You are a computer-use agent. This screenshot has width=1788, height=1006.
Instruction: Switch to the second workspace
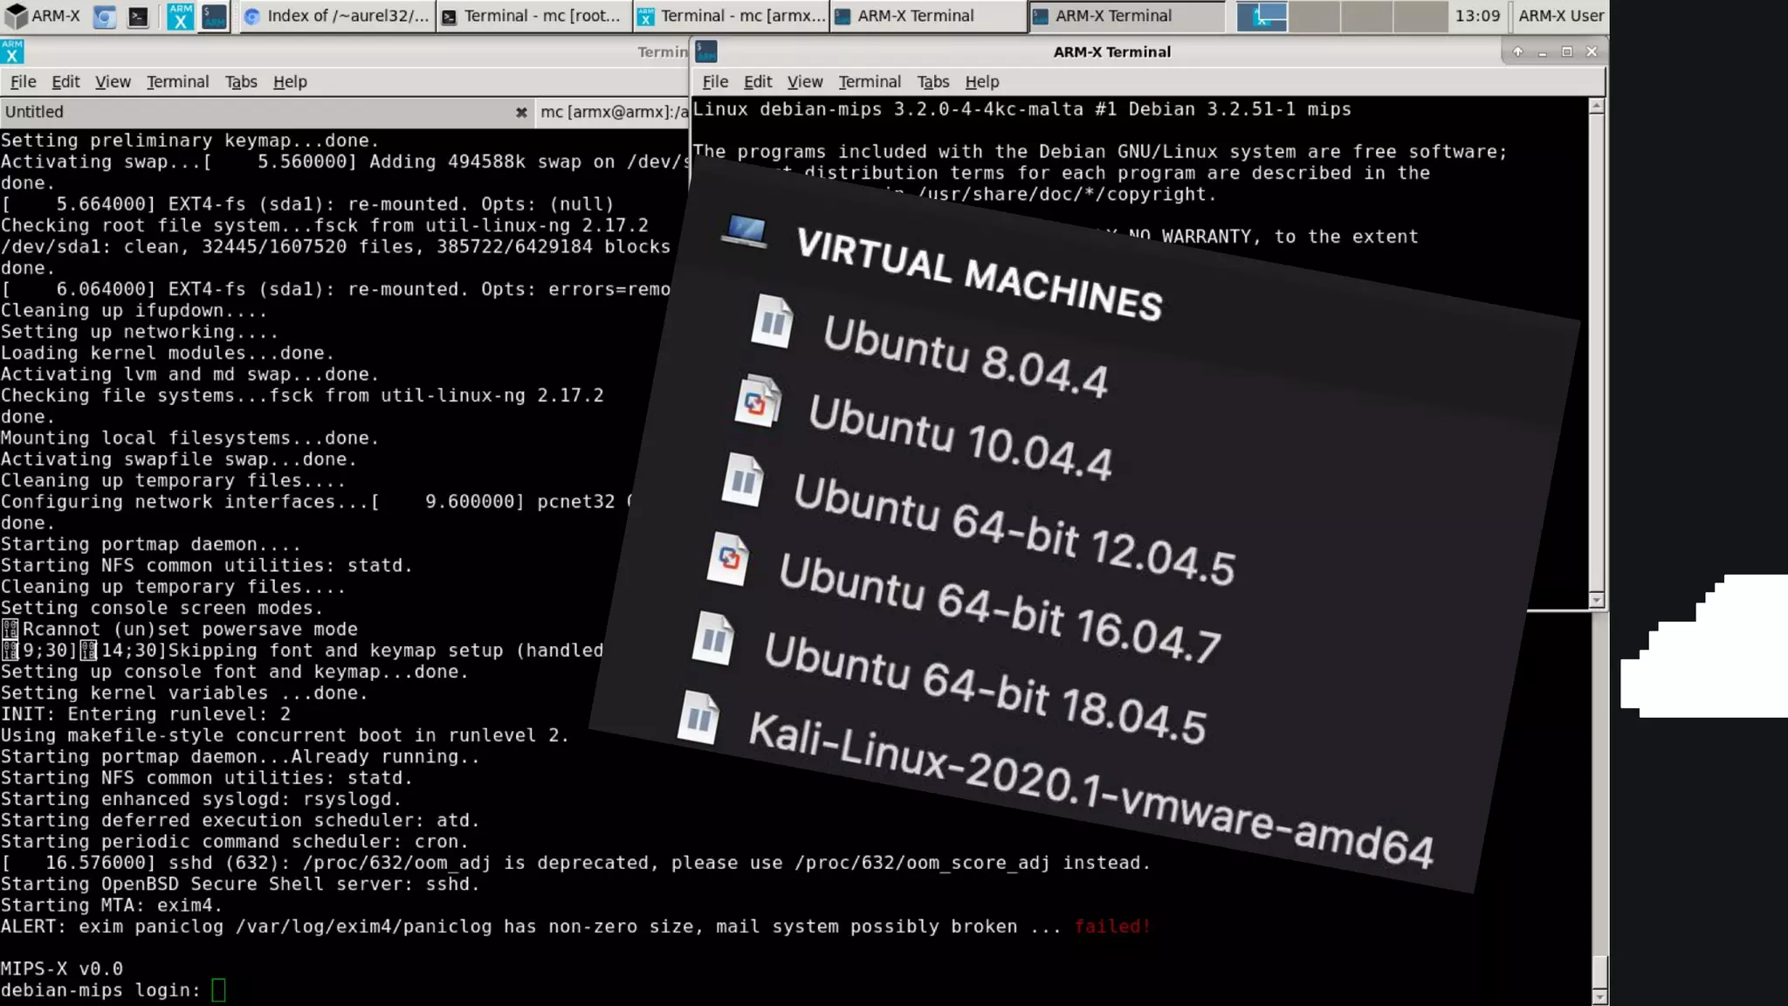pyautogui.click(x=1314, y=16)
